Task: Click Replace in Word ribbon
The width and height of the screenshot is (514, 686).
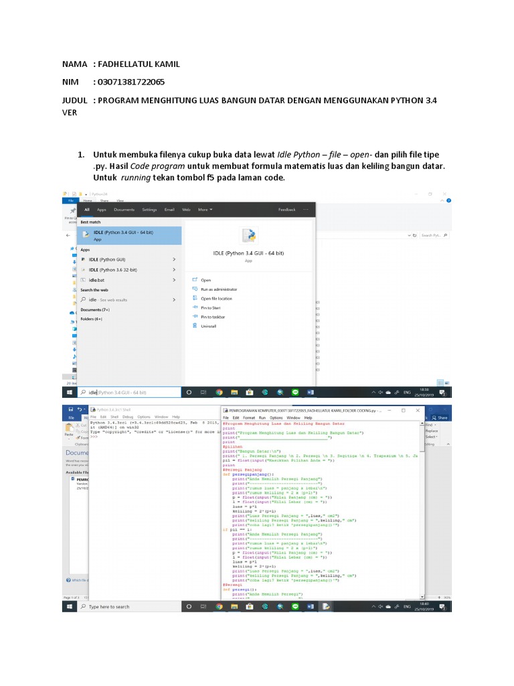Action: (432, 431)
